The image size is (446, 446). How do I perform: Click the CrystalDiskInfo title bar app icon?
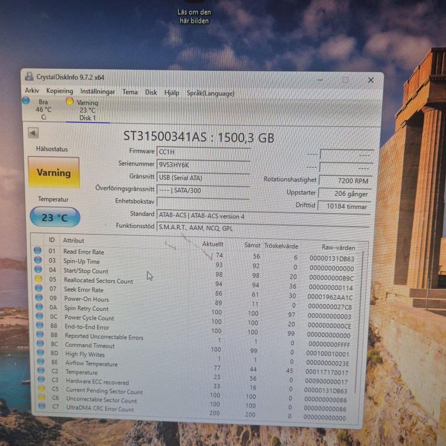coord(29,76)
